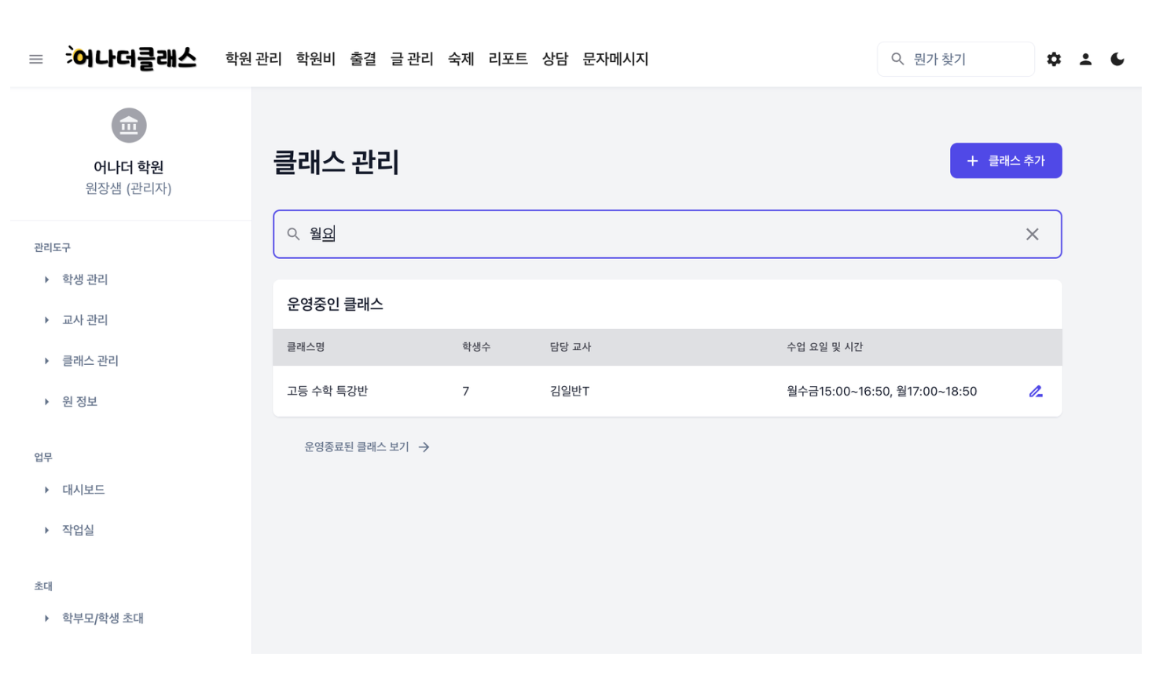Open the 글 관리 menu
The width and height of the screenshot is (1163, 675).
coord(412,59)
